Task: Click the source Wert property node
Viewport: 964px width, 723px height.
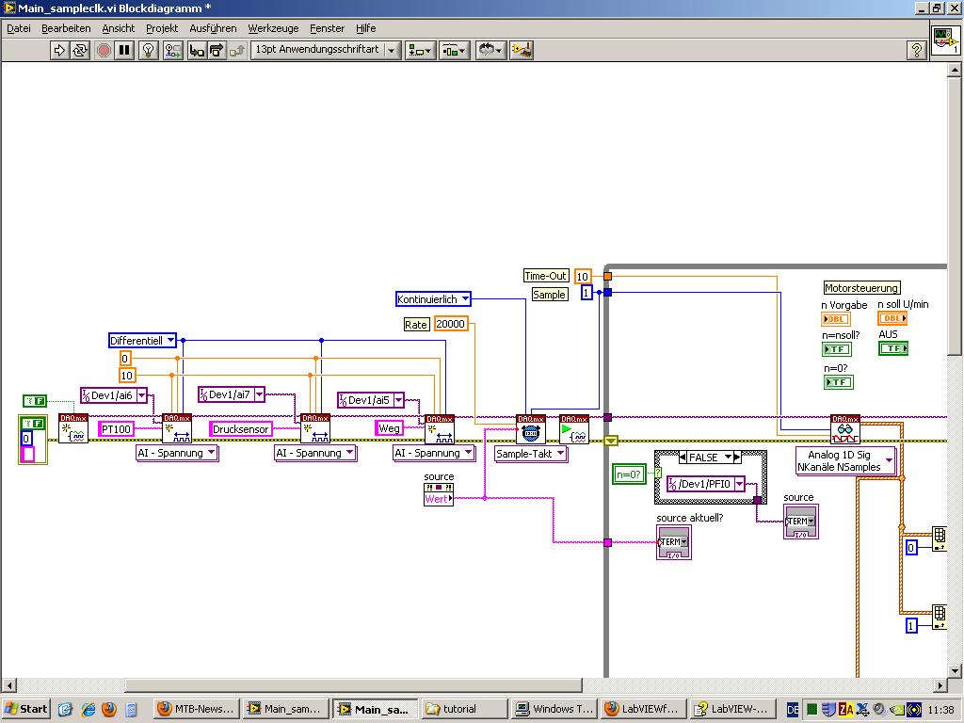Action: pyautogui.click(x=439, y=494)
